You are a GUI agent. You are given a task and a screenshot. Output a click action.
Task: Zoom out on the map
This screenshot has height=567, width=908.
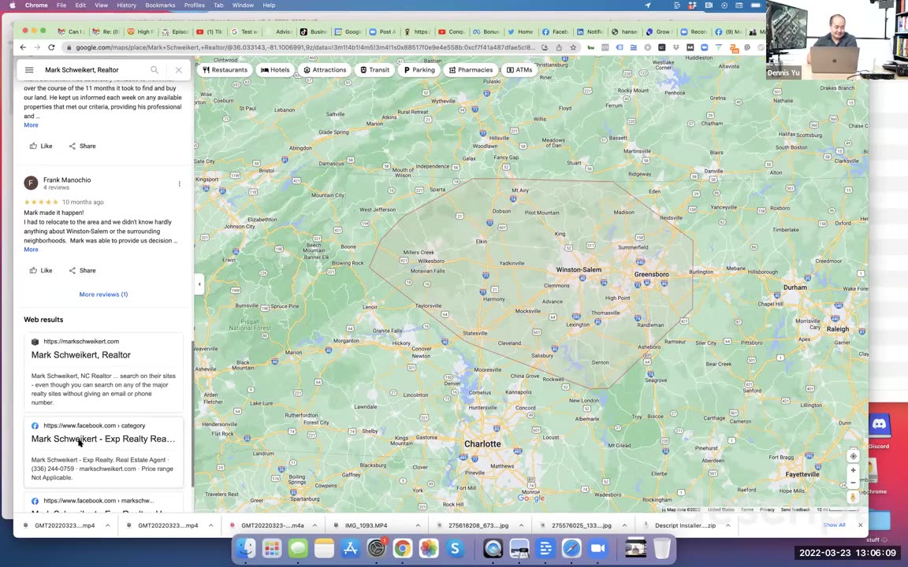pos(852,483)
